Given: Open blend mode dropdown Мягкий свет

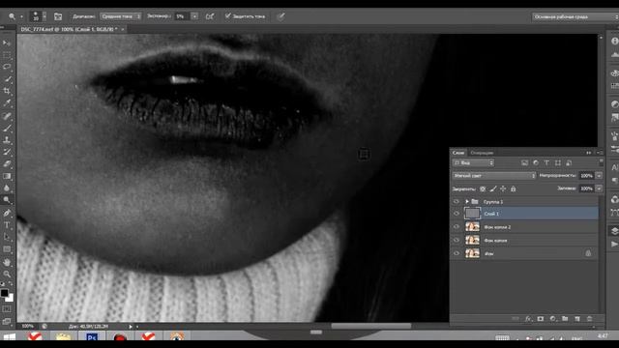Looking at the screenshot, I should click(x=494, y=176).
